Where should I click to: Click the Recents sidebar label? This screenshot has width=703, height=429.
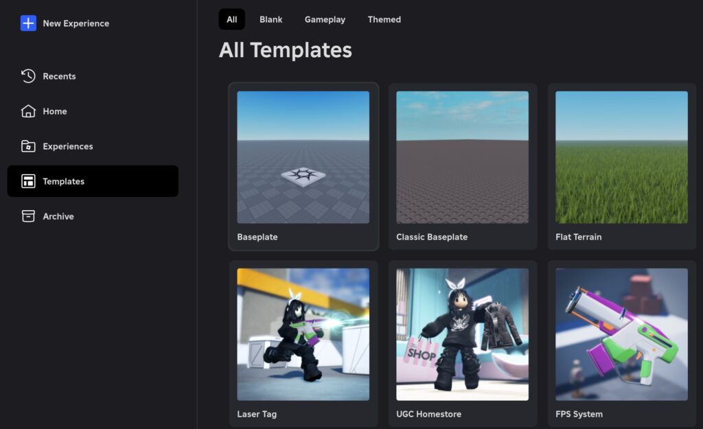[x=59, y=76]
